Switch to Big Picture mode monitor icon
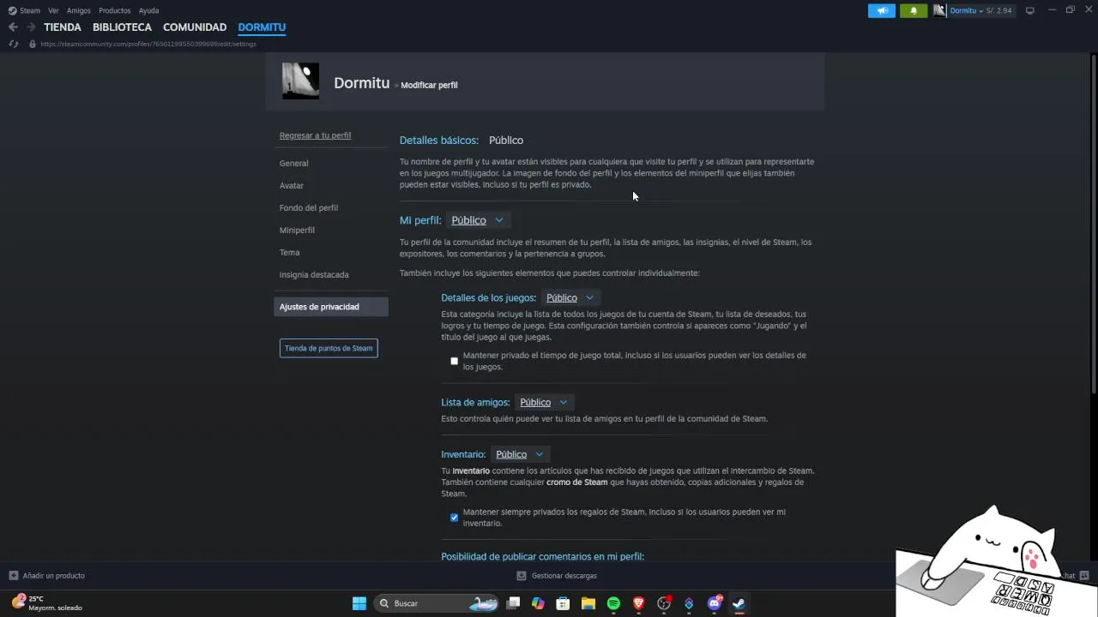1098x617 pixels. (x=1030, y=10)
